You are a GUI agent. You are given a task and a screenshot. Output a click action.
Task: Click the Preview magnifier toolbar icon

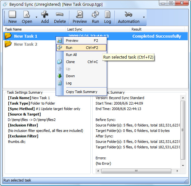click(79, 14)
